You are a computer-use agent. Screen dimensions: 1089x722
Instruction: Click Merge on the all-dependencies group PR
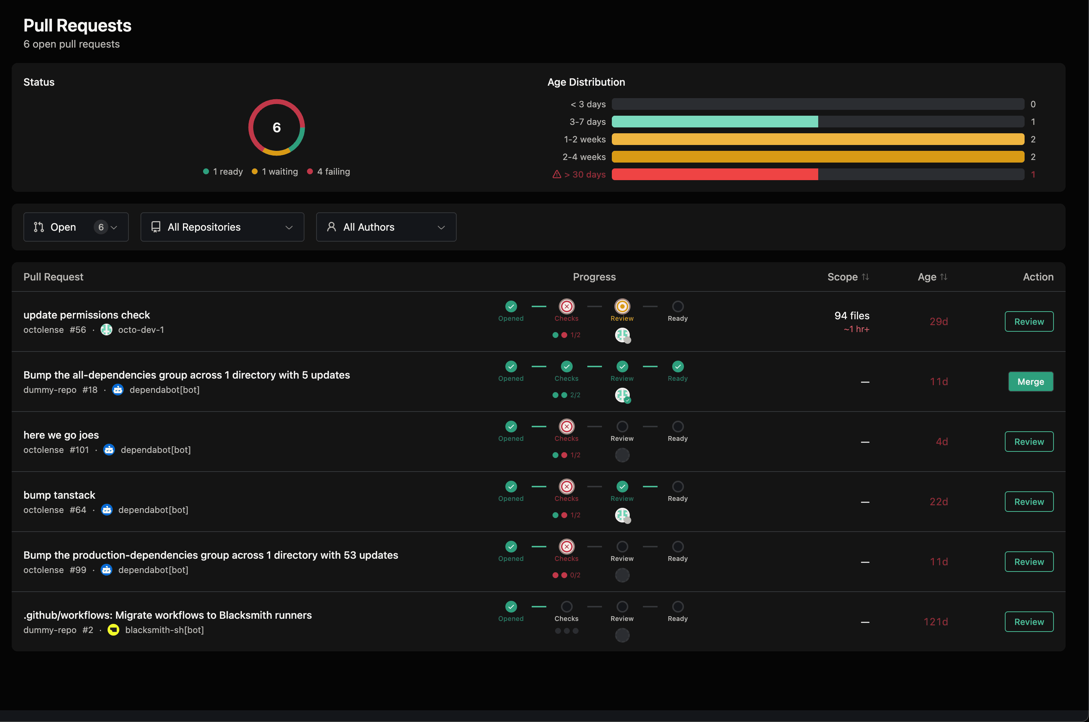click(x=1030, y=381)
